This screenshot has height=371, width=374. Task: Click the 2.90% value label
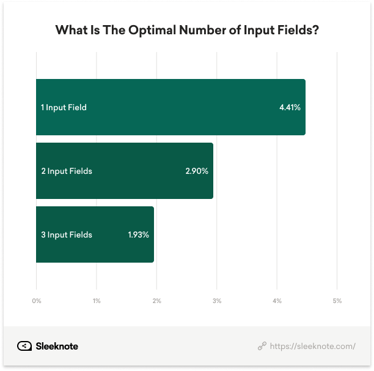[197, 171]
